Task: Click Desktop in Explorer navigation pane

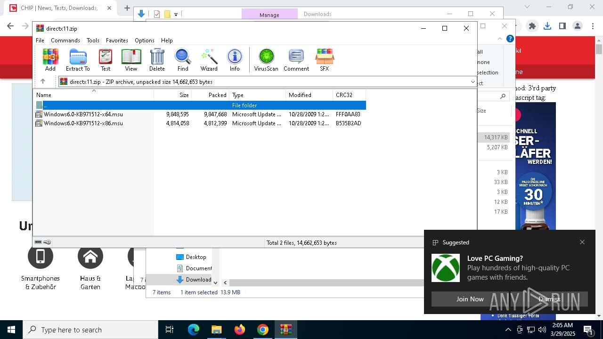Action: pyautogui.click(x=191, y=257)
